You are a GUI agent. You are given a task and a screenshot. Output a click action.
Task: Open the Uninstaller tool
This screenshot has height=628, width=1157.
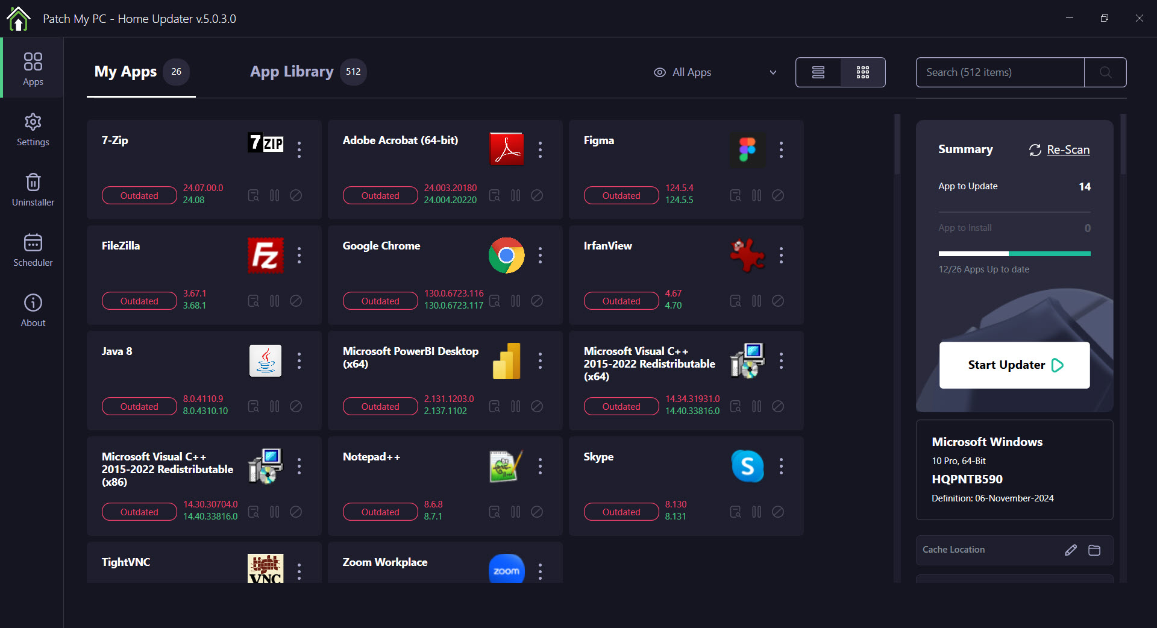(33, 190)
